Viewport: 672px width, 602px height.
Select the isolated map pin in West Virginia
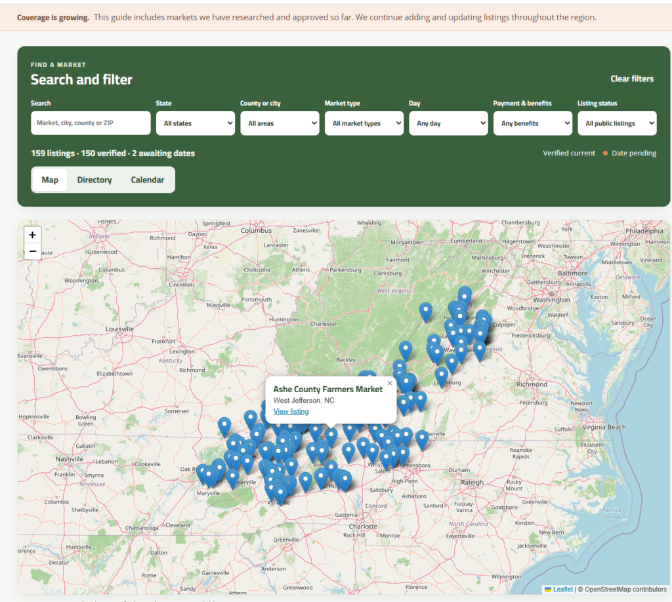[x=425, y=312]
